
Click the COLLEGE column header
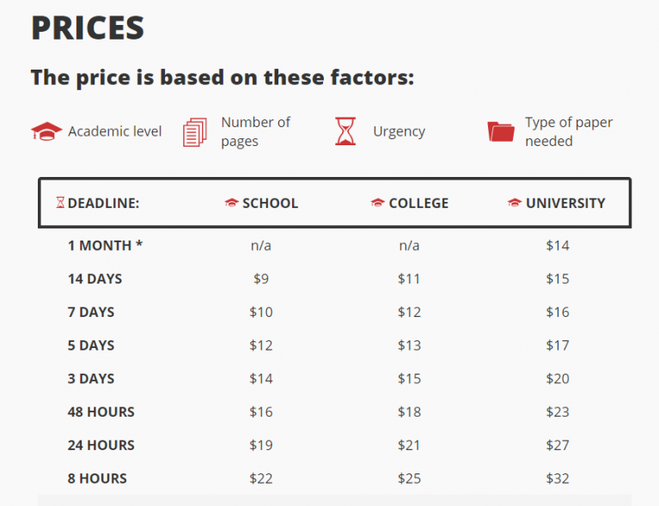coord(418,204)
